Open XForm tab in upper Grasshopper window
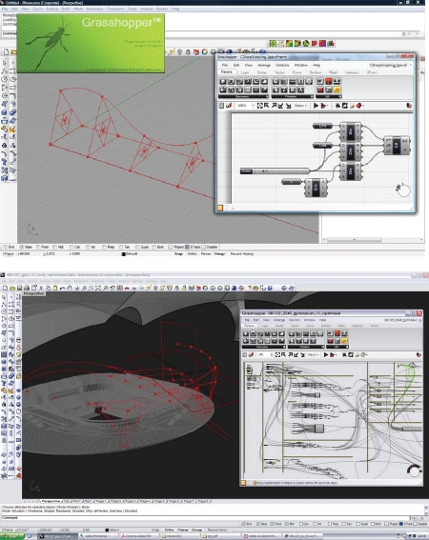The width and height of the screenshot is (429, 540). 372,72
